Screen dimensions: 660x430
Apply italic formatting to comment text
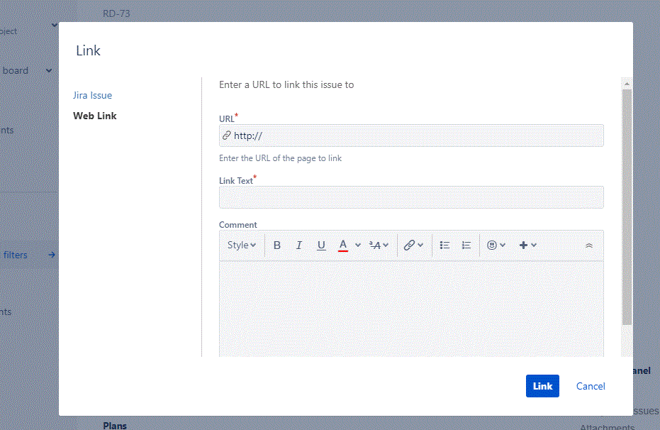point(298,245)
